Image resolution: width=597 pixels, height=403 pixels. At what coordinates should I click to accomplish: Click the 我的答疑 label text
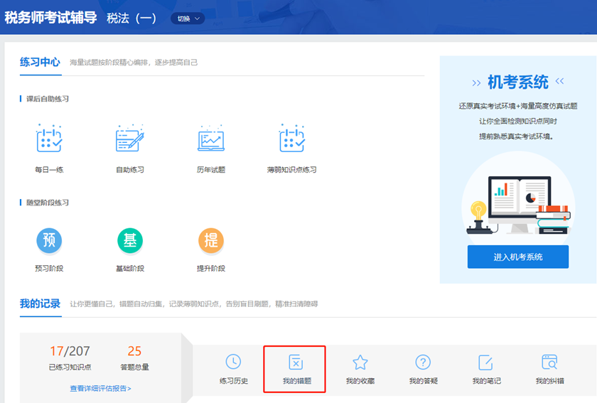[x=423, y=380]
